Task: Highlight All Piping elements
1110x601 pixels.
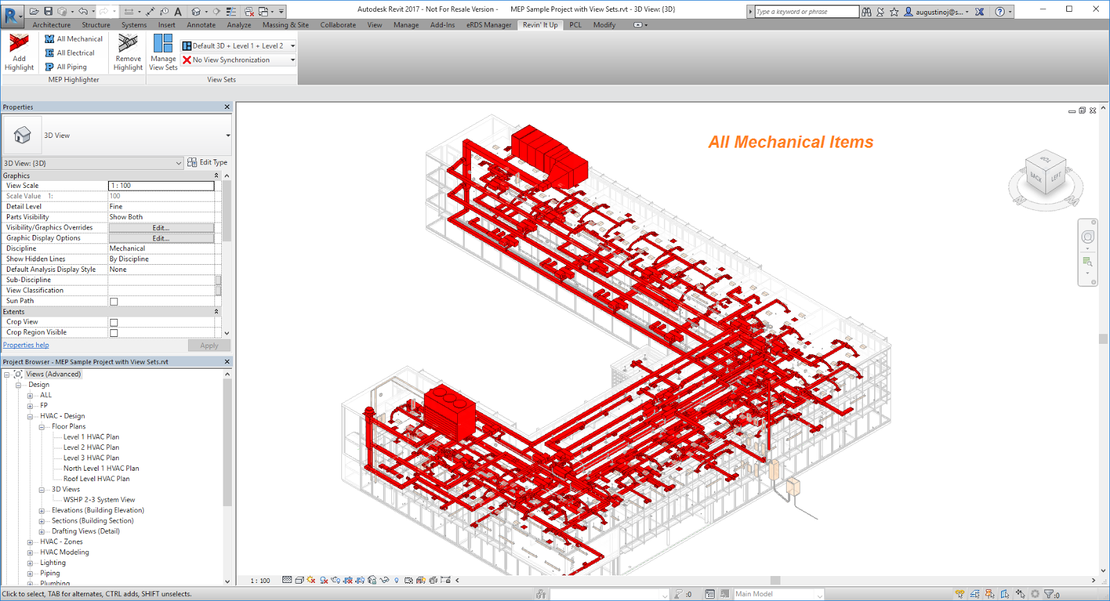Action: click(66, 67)
